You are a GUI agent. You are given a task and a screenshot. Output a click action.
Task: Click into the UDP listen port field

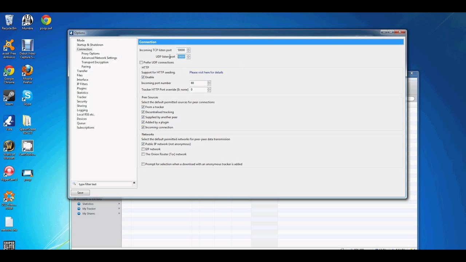point(181,56)
